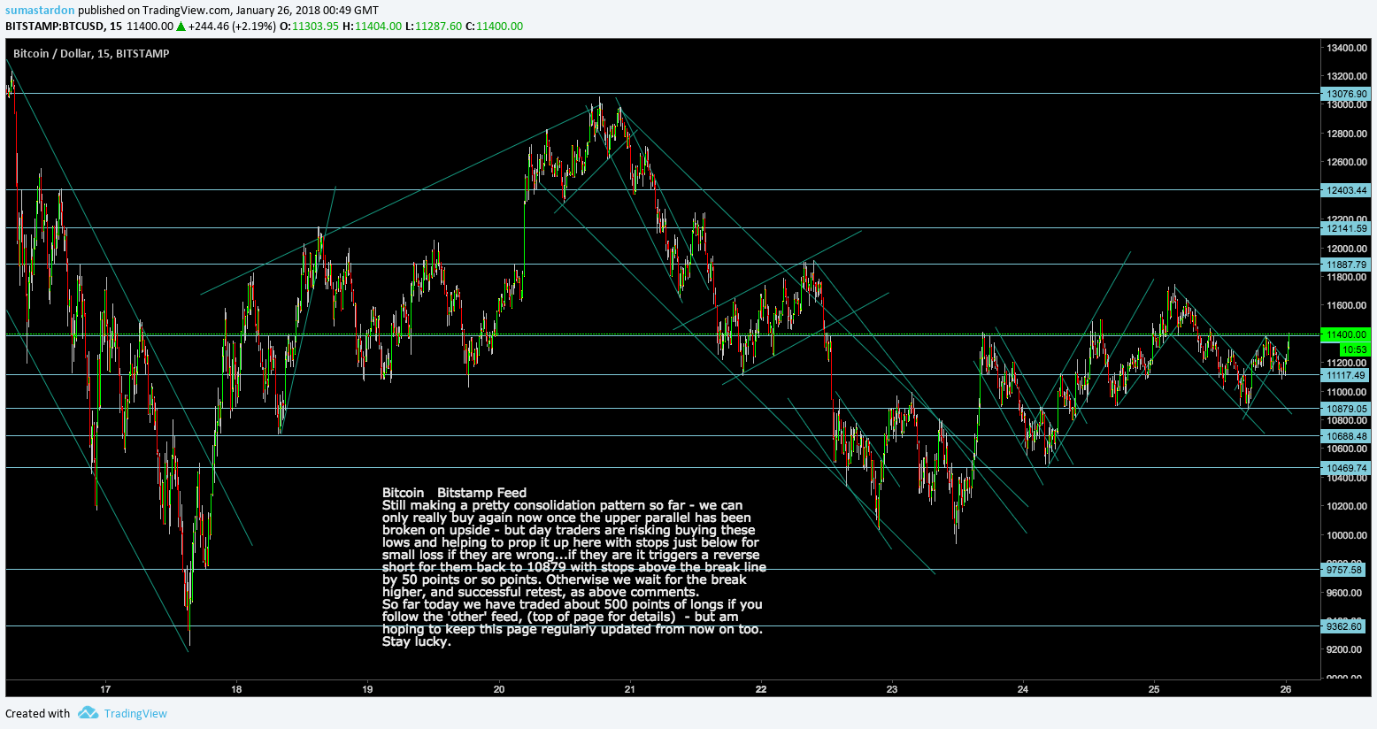Click date 20 on the time axis
Viewport: 1377px width, 729px height.
pyautogui.click(x=499, y=688)
